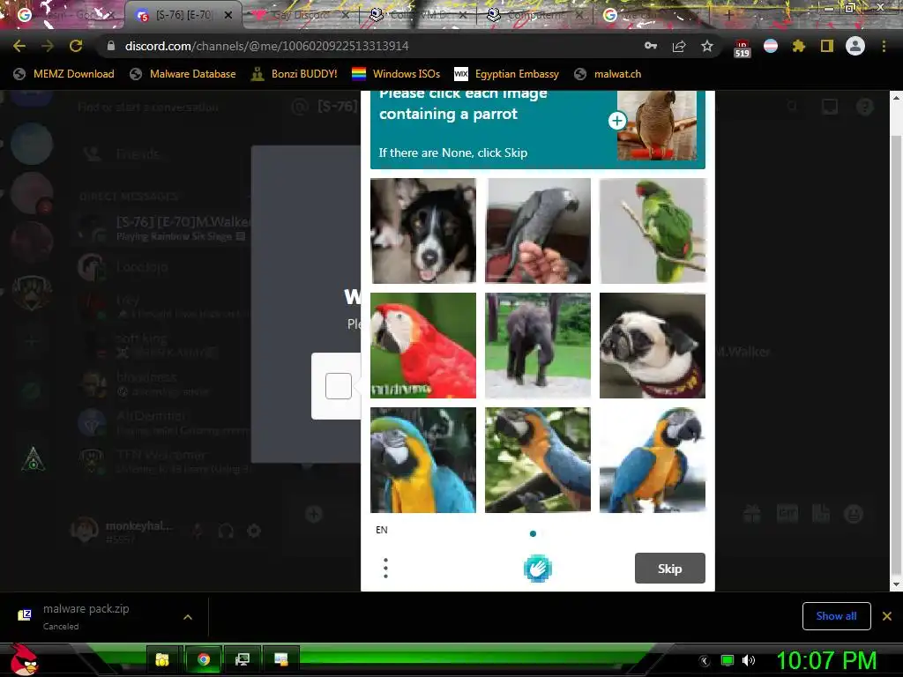903x677 pixels.
Task: Toggle the Discord microphone mute icon
Action: click(198, 530)
